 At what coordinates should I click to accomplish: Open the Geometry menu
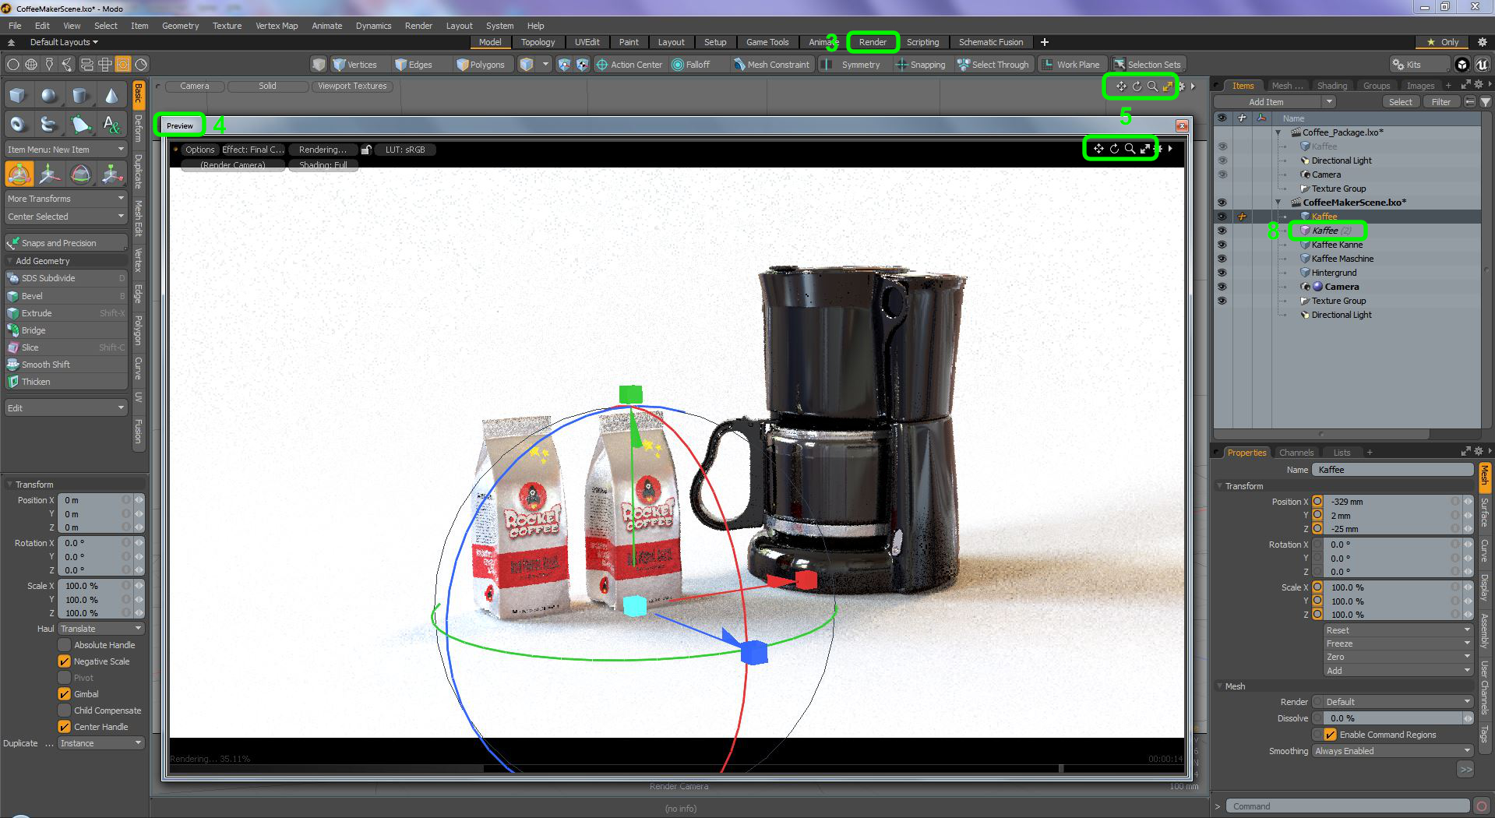point(181,26)
